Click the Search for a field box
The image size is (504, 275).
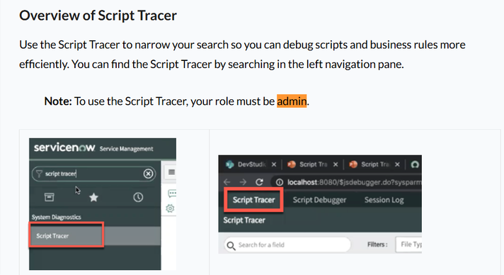(x=287, y=245)
